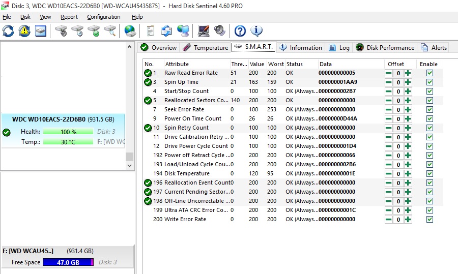Toggle Enable checkbox for Write Error Rate

coord(430,220)
